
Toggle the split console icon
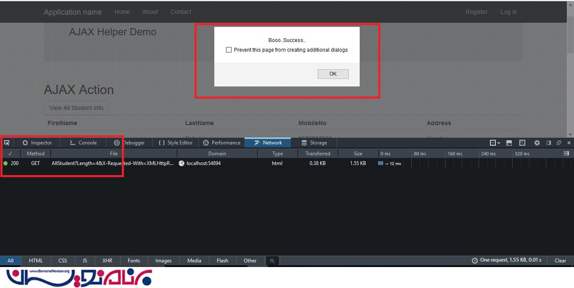point(509,143)
